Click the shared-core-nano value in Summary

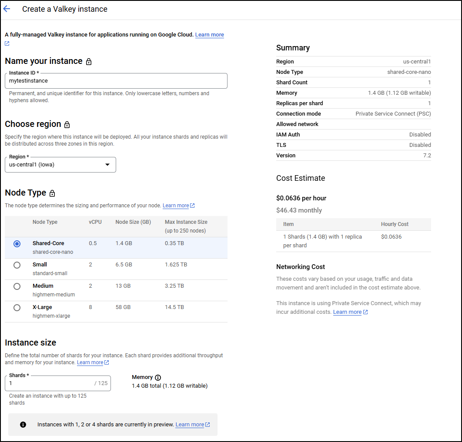coord(409,72)
